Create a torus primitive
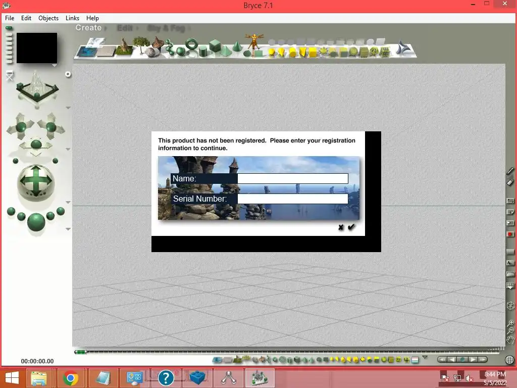 click(191, 44)
